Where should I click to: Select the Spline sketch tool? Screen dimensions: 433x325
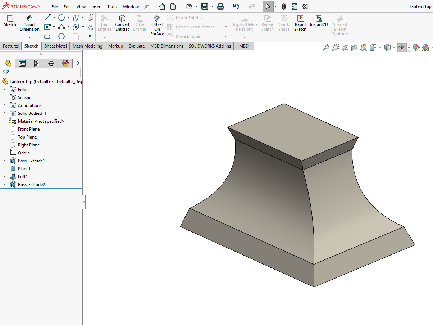(76, 18)
